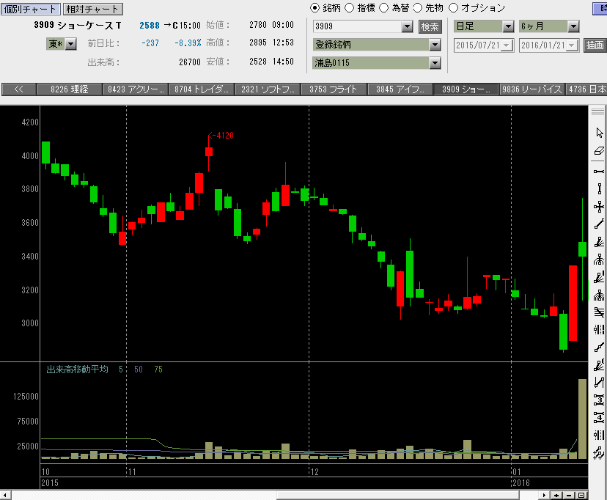Open the 6ヶ月 period dropdown

573,26
